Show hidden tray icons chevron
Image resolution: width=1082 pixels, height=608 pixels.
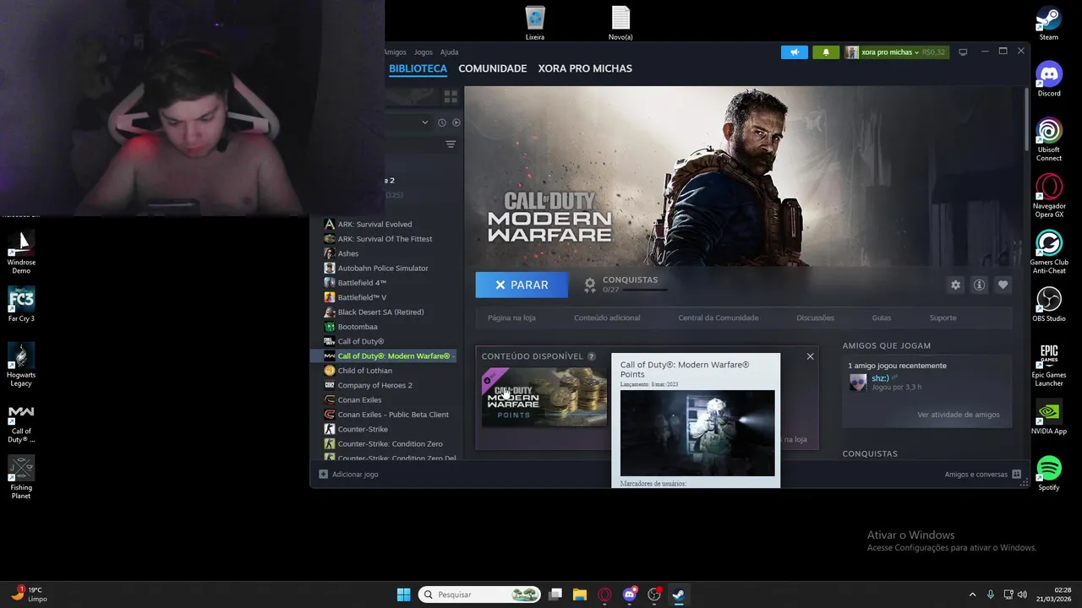coord(972,594)
